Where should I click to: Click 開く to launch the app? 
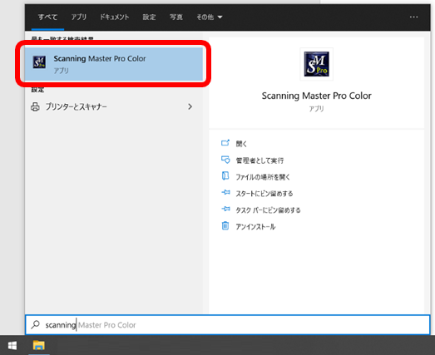coord(241,144)
